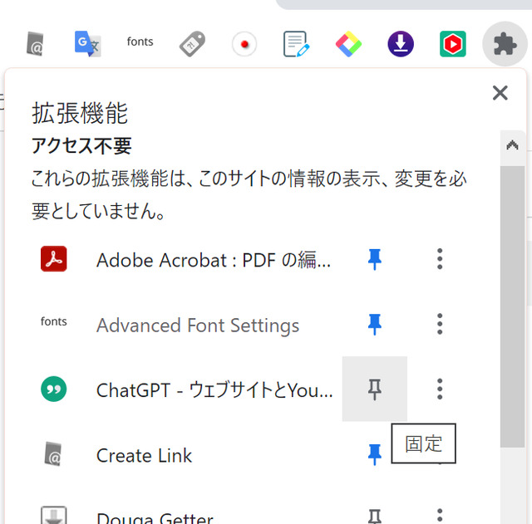Click the colorful diamond extension icon
The image size is (532, 524).
click(348, 44)
